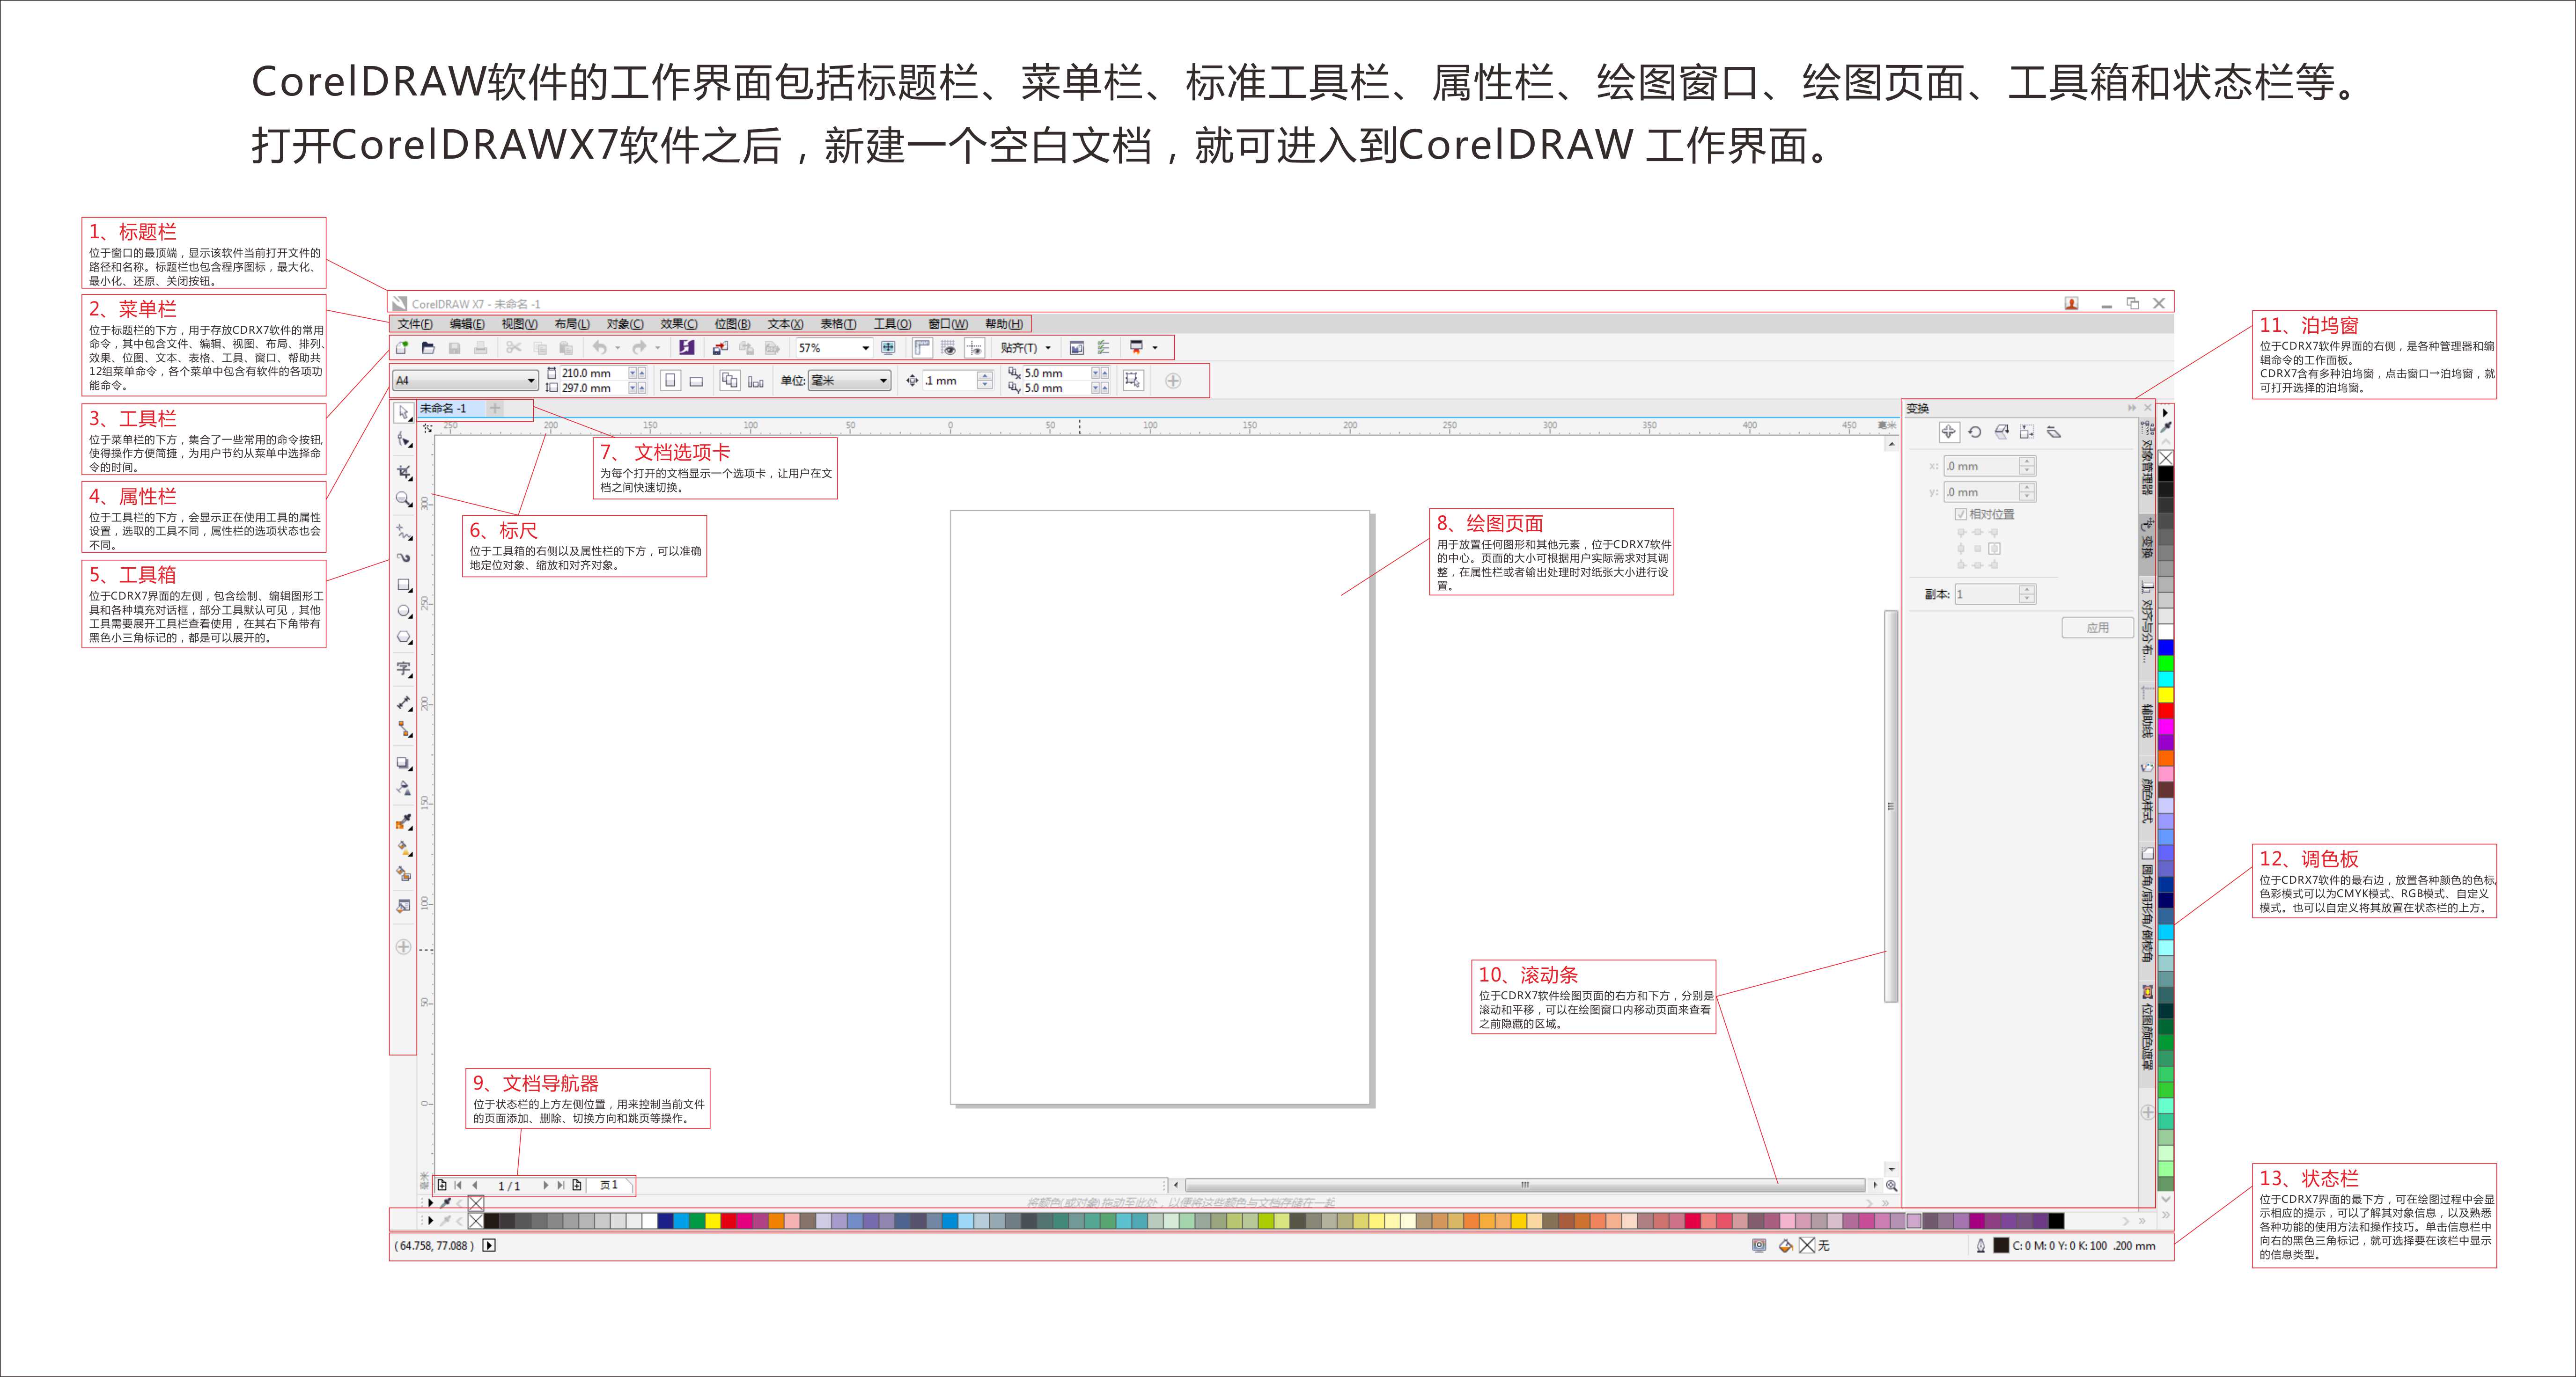Toggle the show rulers button
Viewport: 2576px width, 1377px height.
922,348
